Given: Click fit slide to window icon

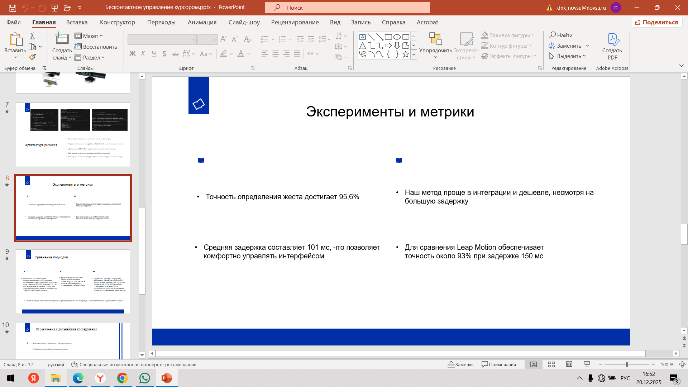Looking at the screenshot, I should click(682, 364).
